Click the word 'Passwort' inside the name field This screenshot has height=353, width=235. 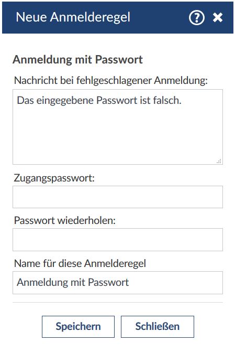108,283
